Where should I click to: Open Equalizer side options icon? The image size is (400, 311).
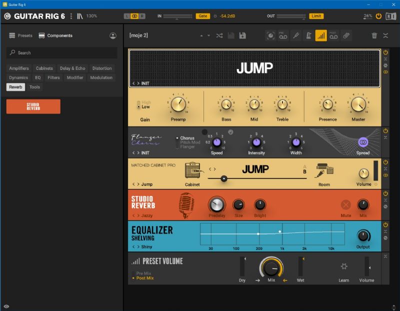(x=385, y=238)
